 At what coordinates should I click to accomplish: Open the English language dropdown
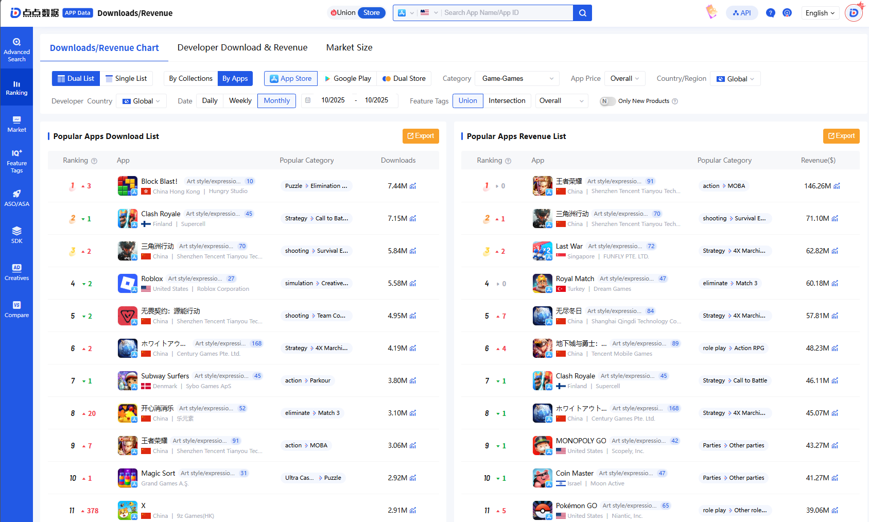820,13
